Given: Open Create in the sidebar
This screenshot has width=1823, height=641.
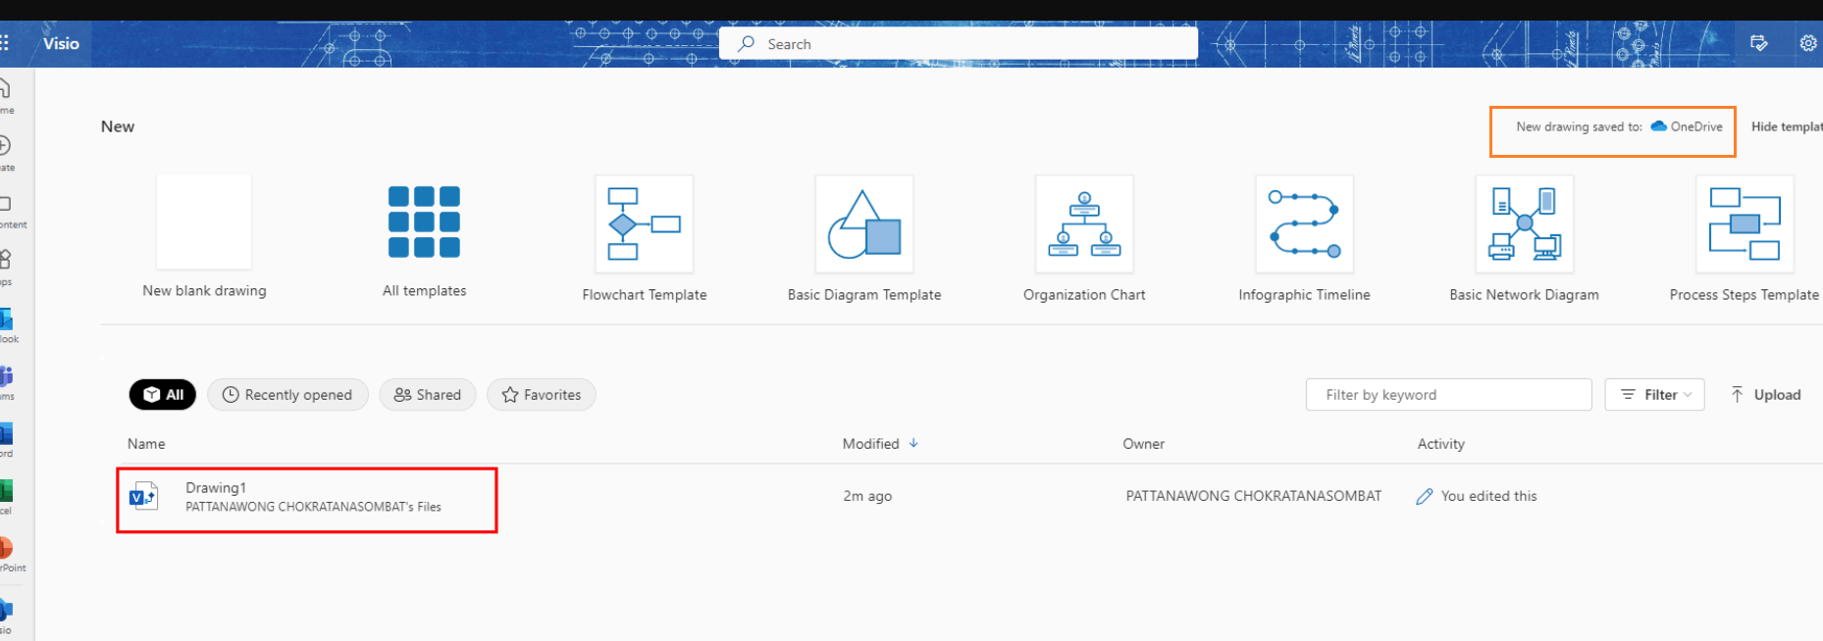Looking at the screenshot, I should 5,153.
